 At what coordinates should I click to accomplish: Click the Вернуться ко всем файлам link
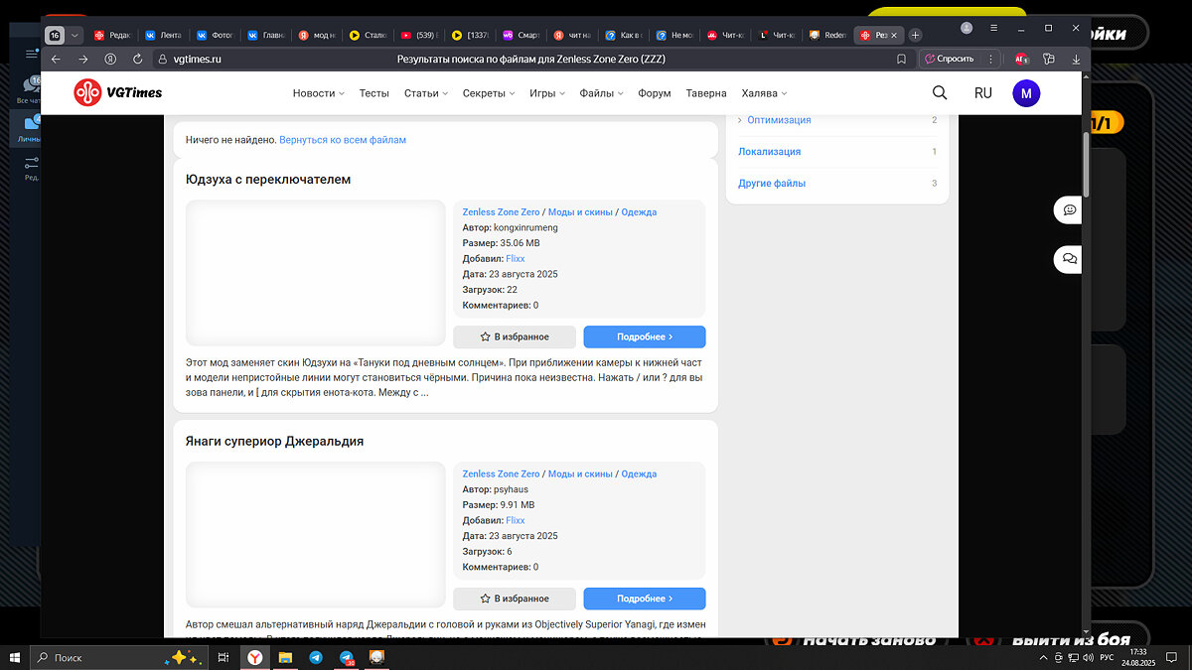[343, 140]
